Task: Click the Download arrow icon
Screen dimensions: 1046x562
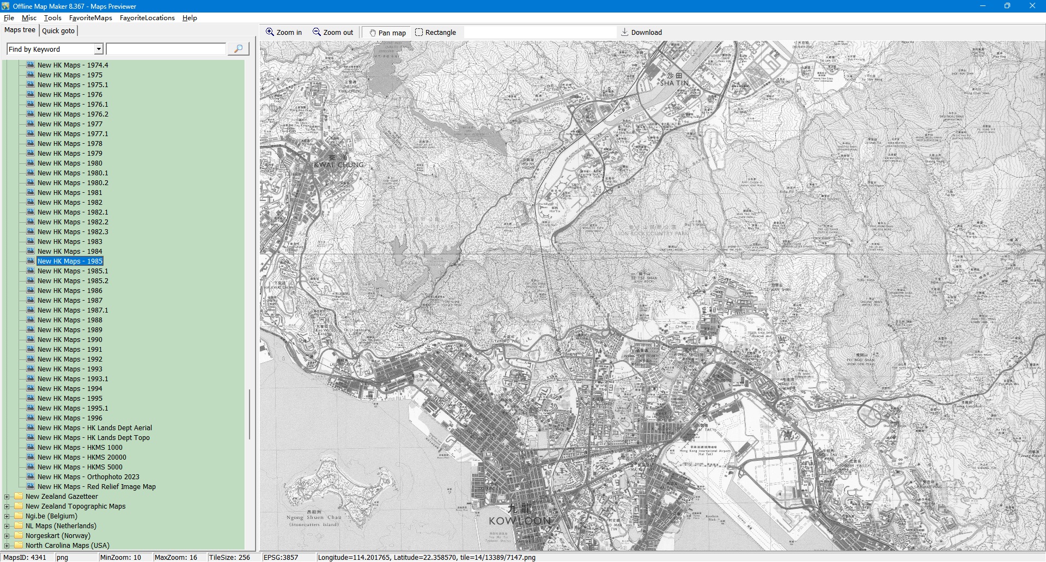Action: coord(625,32)
